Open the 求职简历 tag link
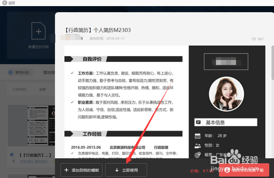Image resolution: width=274 pixels, height=178 pixels. (25, 161)
